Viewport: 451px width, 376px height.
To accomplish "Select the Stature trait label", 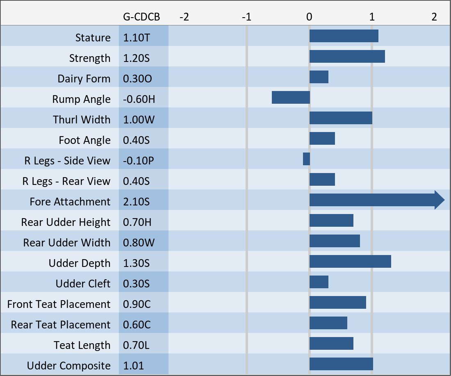I will pos(93,38).
